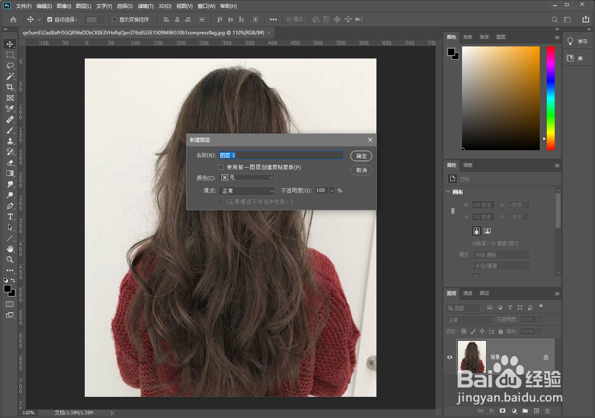The width and height of the screenshot is (595, 418).
Task: Open the blend mode (模式) dropdown in dialog
Action: point(246,191)
